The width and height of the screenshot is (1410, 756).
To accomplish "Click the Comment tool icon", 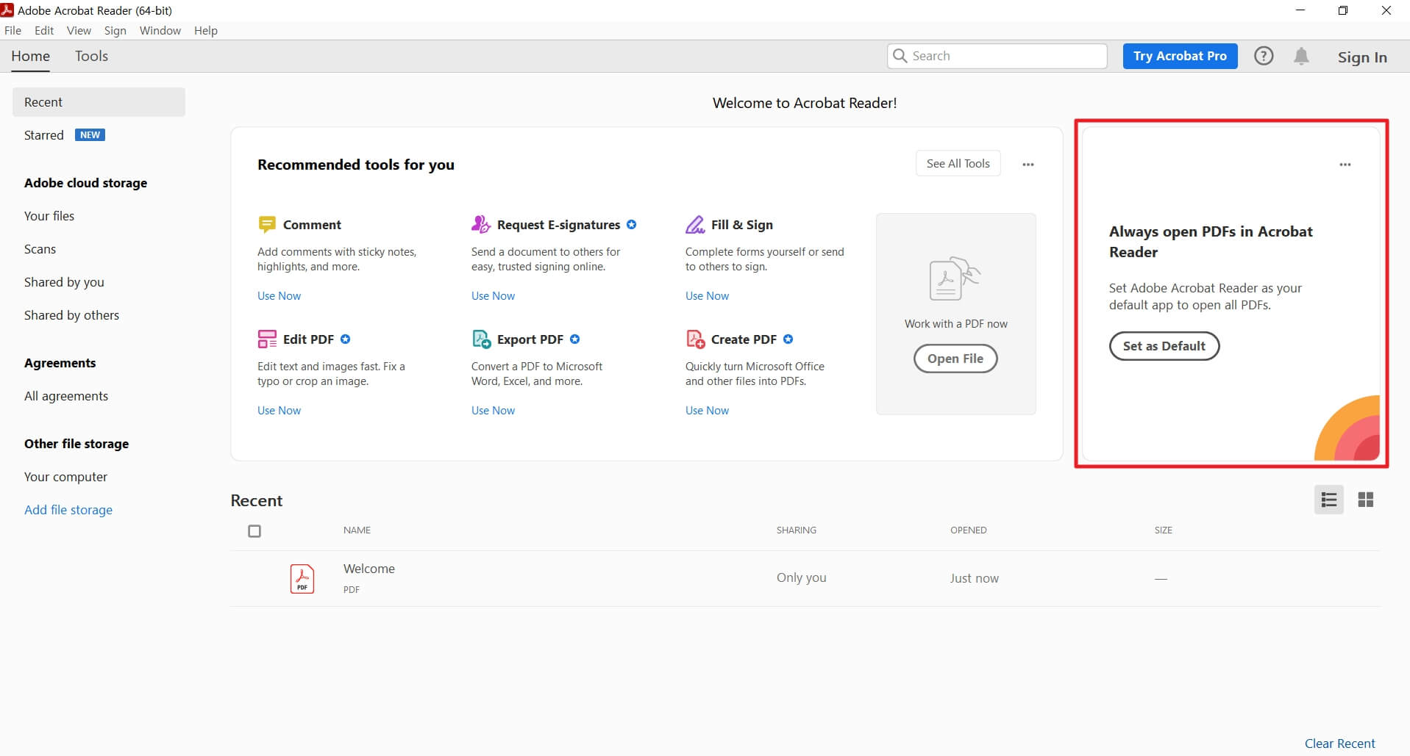I will coord(266,224).
